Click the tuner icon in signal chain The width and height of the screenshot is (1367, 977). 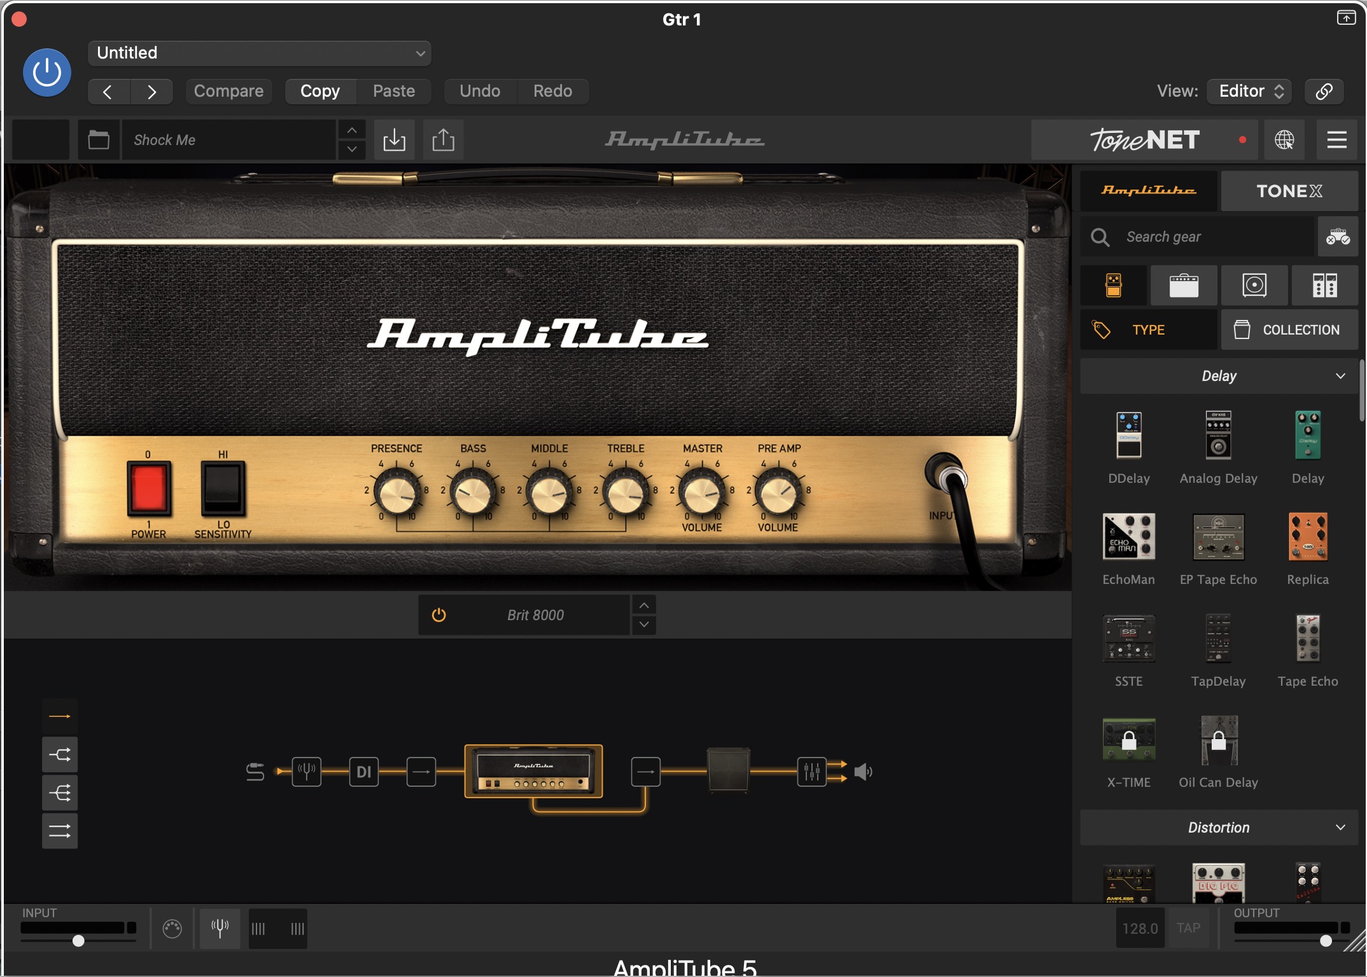coord(306,772)
